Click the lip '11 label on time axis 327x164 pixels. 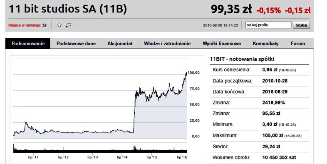[x=33, y=157]
